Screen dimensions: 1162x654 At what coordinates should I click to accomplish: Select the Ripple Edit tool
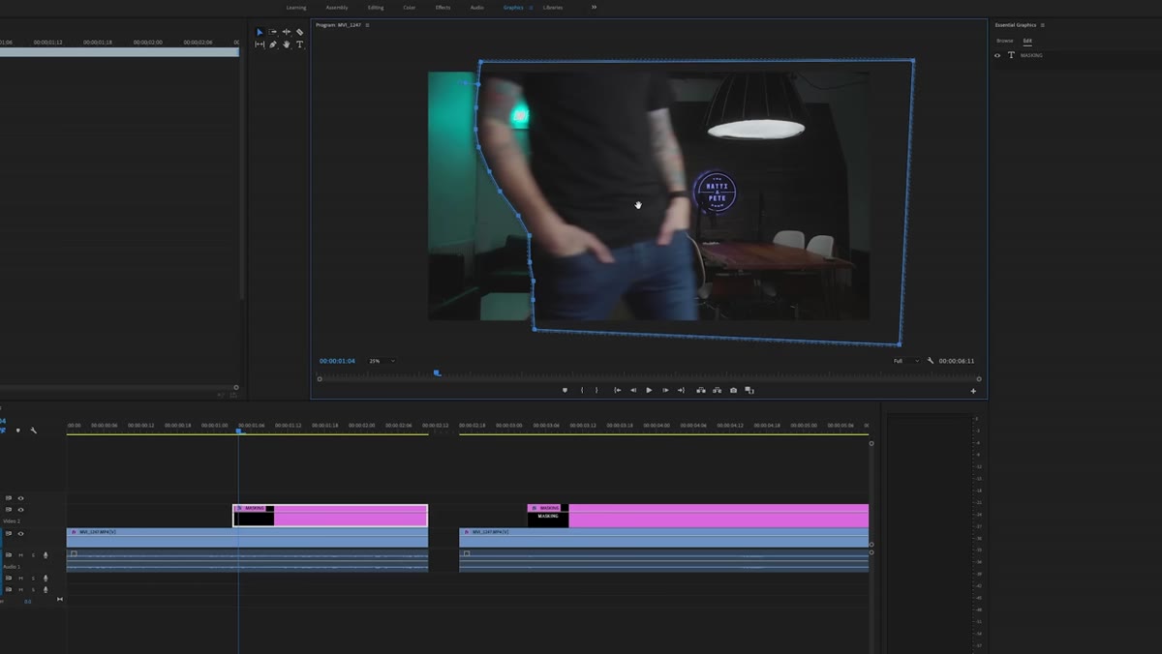(x=287, y=32)
